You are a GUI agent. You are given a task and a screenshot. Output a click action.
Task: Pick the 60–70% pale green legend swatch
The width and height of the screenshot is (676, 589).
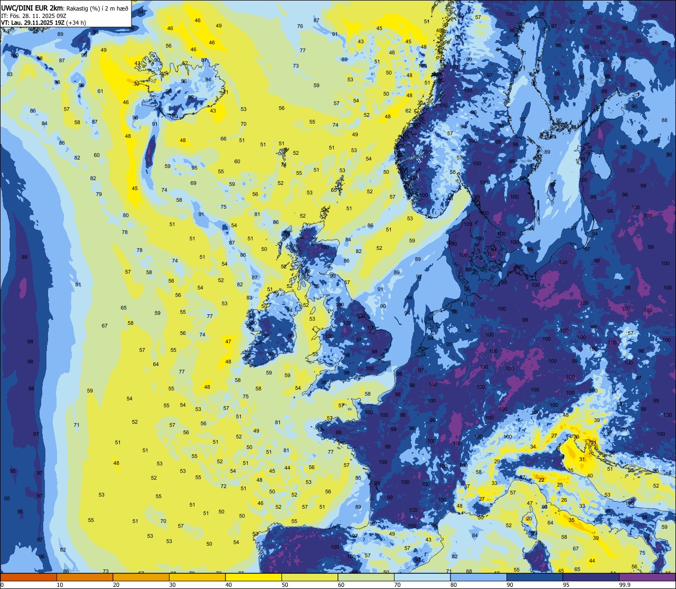coord(366,577)
